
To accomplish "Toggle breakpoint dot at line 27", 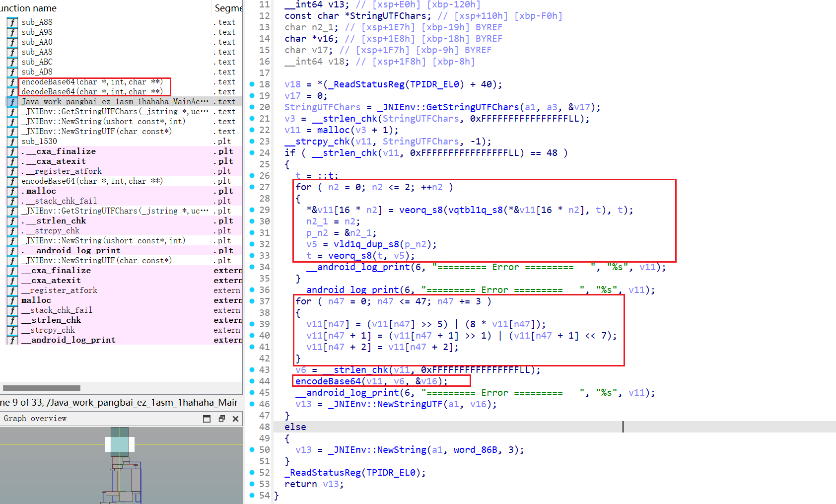I will [x=252, y=187].
